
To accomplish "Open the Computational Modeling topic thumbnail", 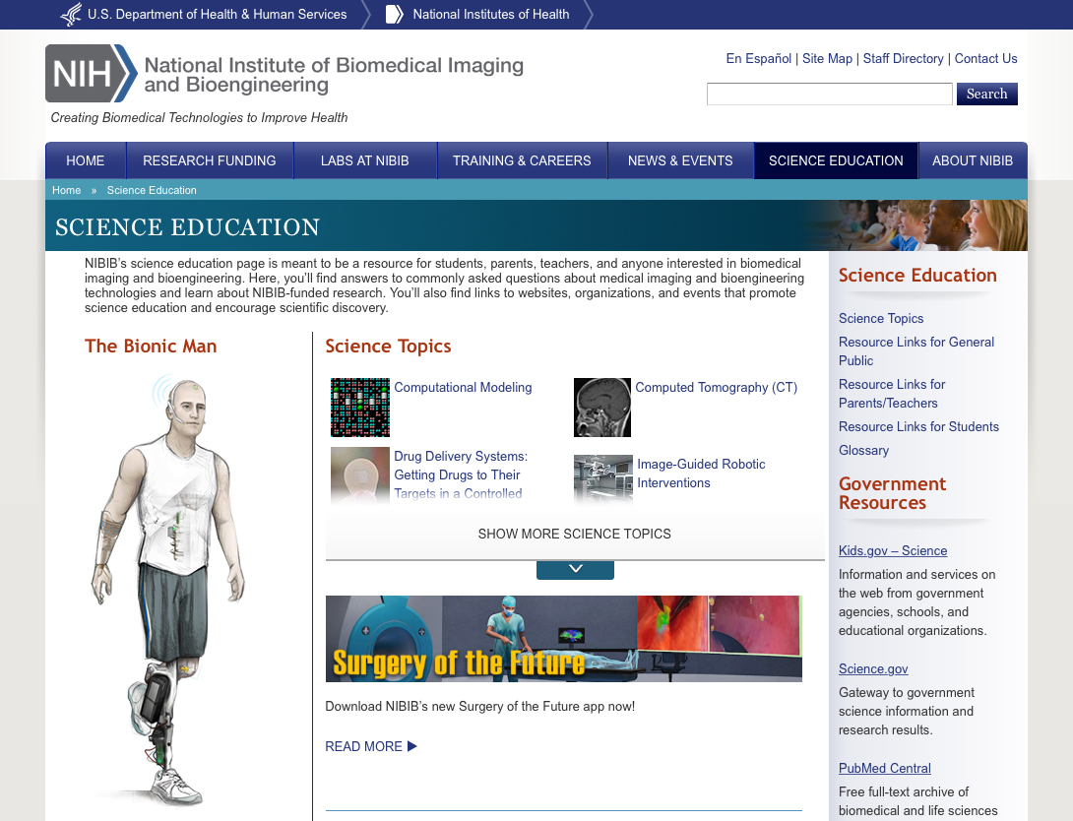I will 359,407.
